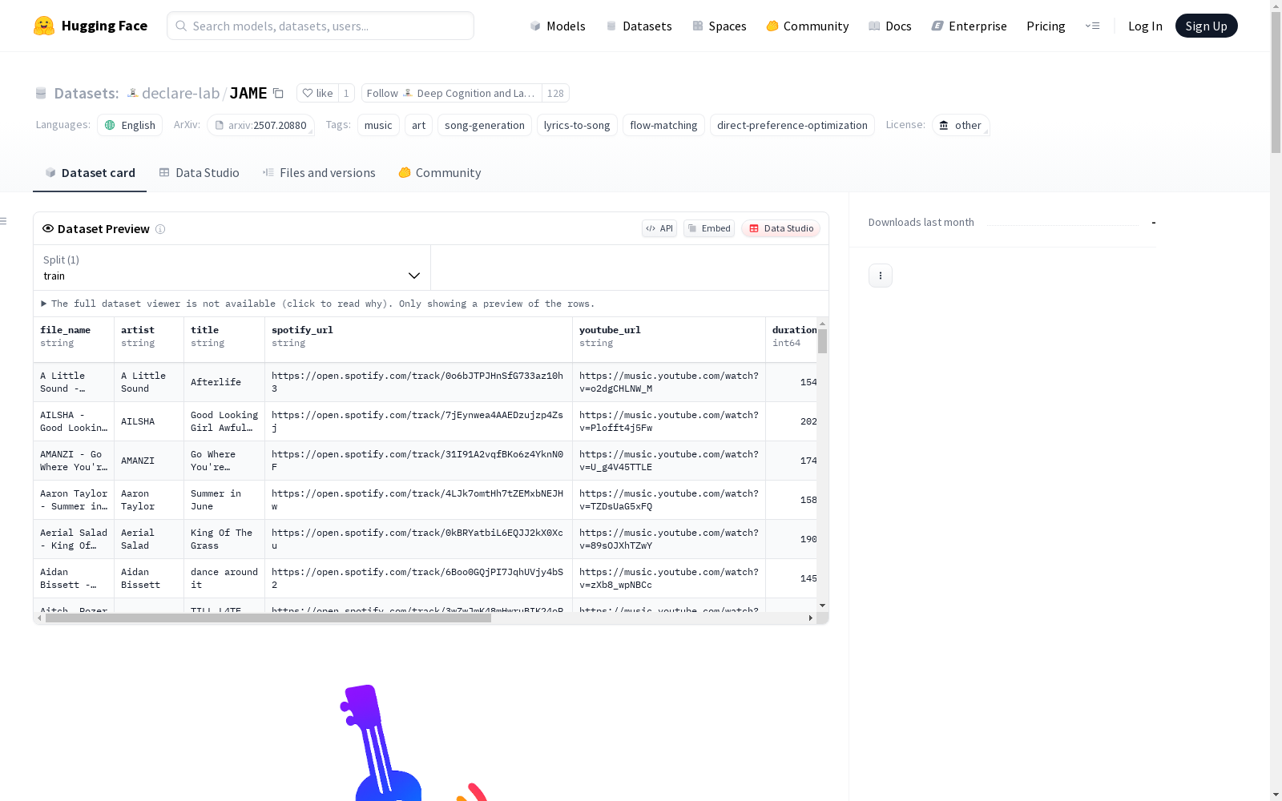The image size is (1282, 801).
Task: Click the song-generation tag
Action: point(485,125)
